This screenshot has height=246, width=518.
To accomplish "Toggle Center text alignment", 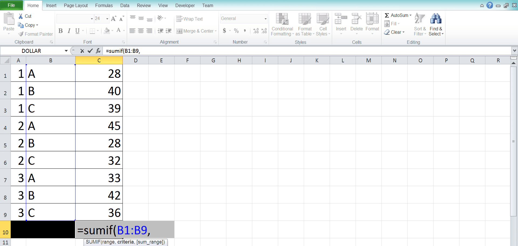I will coord(141,31).
